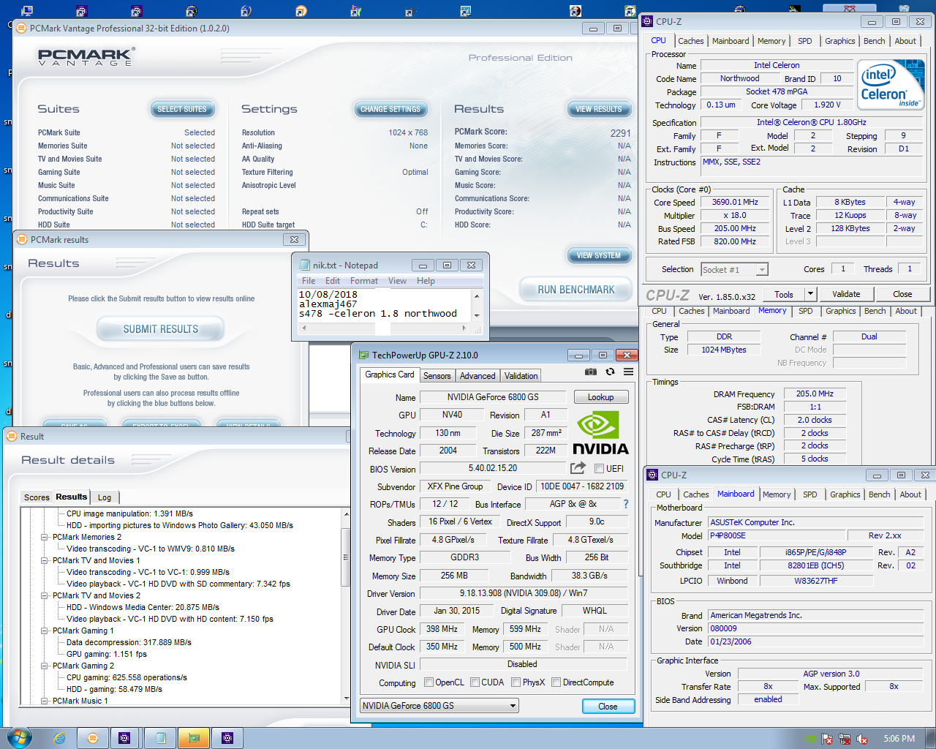Open the File menu in Notepad
This screenshot has height=749, width=936.
point(309,281)
